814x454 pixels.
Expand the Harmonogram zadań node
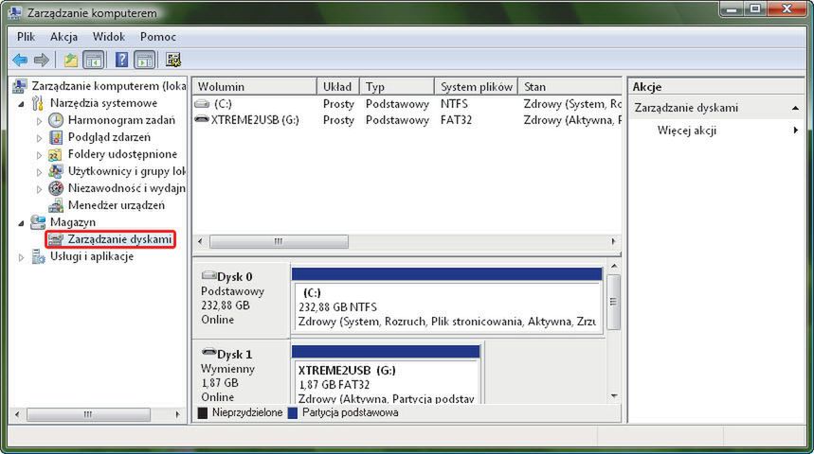click(x=40, y=121)
